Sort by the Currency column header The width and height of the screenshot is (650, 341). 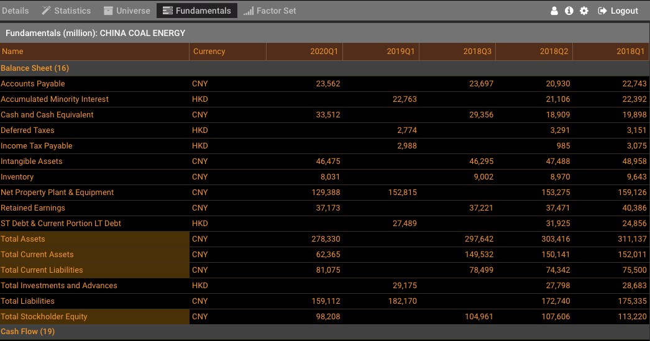(x=227, y=52)
